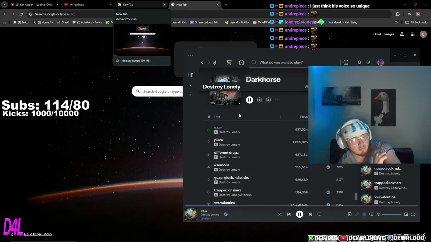Viewport: 431px width, 242px height.
Task: Open All Bookmarks folder
Action: click(x=417, y=23)
